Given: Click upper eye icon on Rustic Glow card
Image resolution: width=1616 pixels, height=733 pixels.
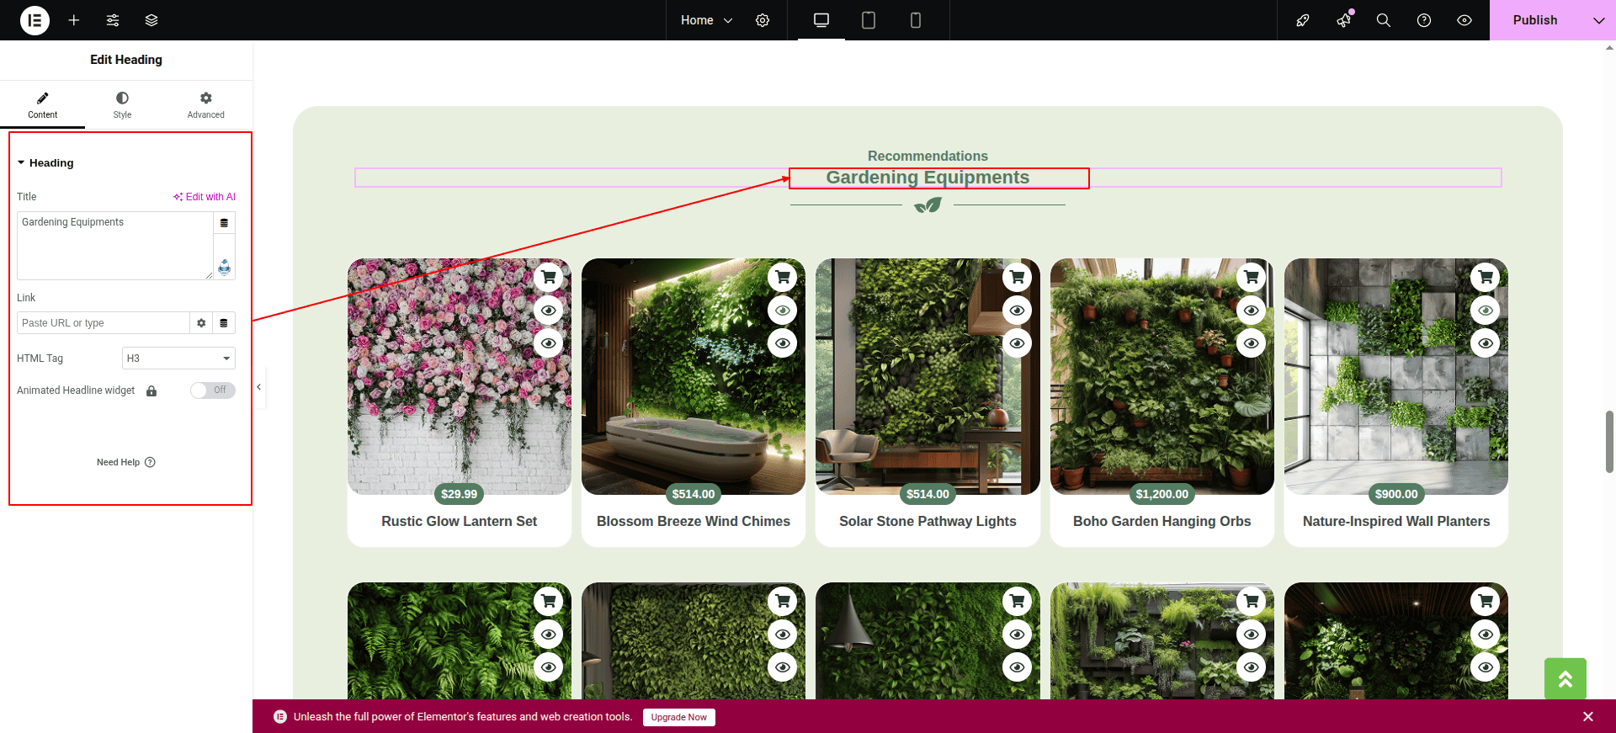Looking at the screenshot, I should click(549, 311).
